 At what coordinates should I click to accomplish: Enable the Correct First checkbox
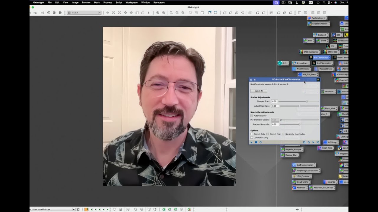pos(268,134)
